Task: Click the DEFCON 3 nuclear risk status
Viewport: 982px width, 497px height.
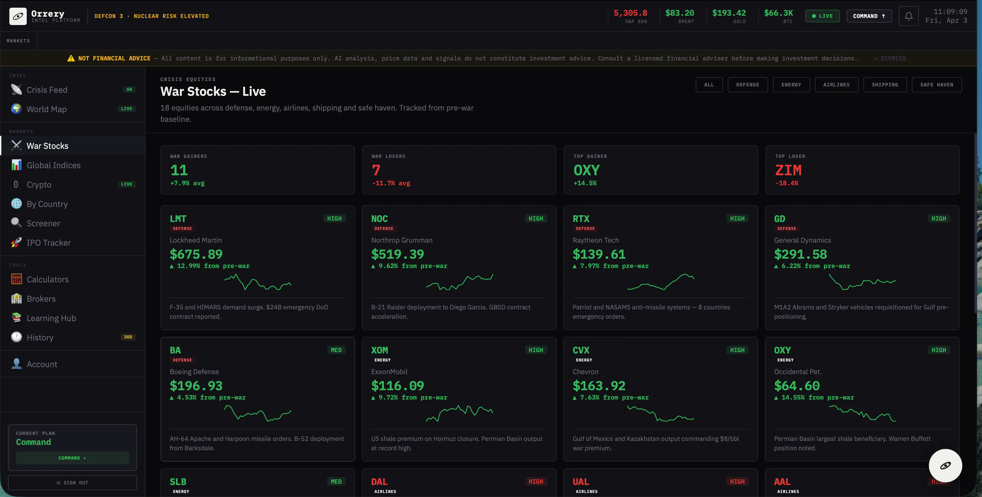Action: tap(151, 16)
